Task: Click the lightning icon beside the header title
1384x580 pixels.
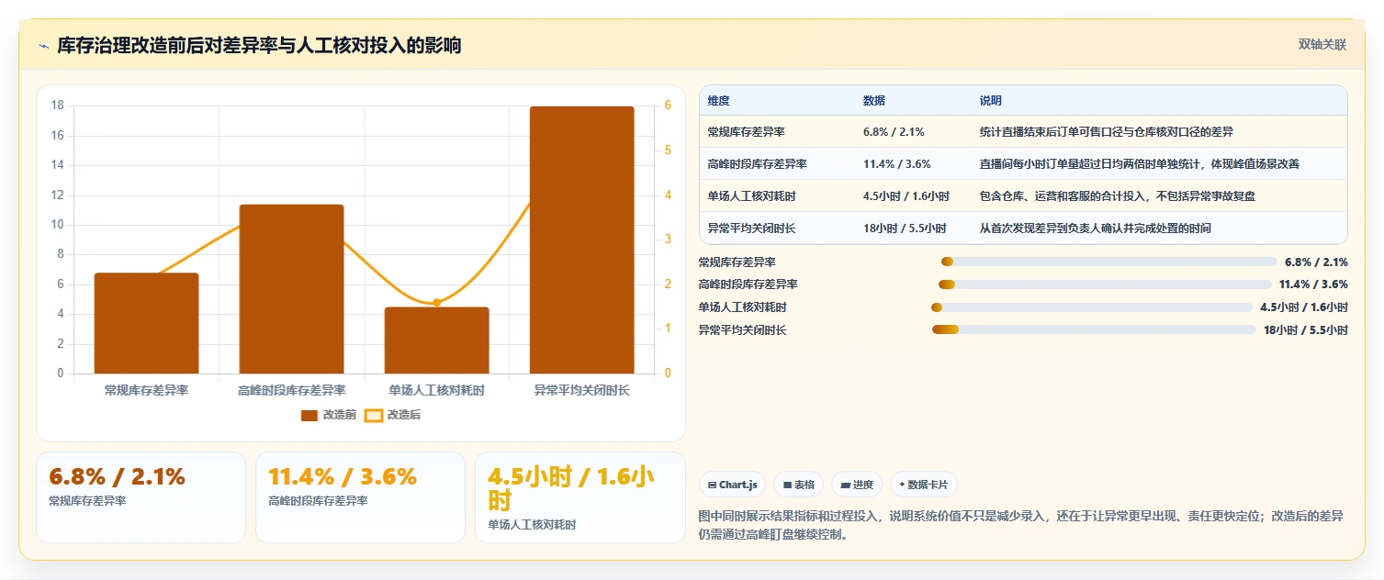Action: point(43,46)
